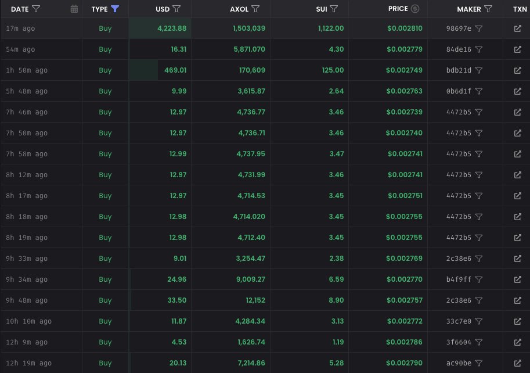The width and height of the screenshot is (530, 373).
Task: Open the calendar date picker icon
Action: click(74, 9)
